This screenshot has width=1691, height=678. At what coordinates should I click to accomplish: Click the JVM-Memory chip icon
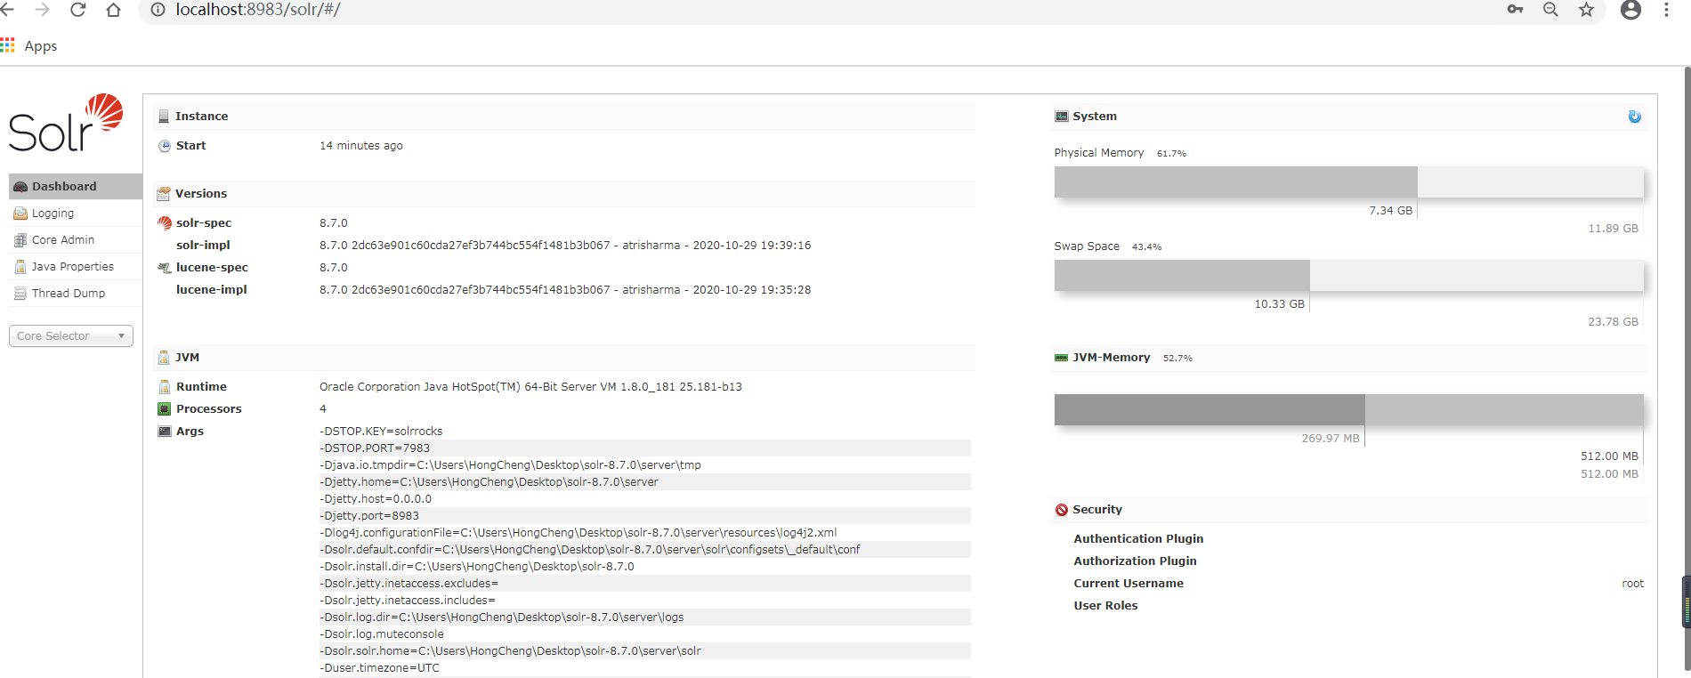point(1062,358)
